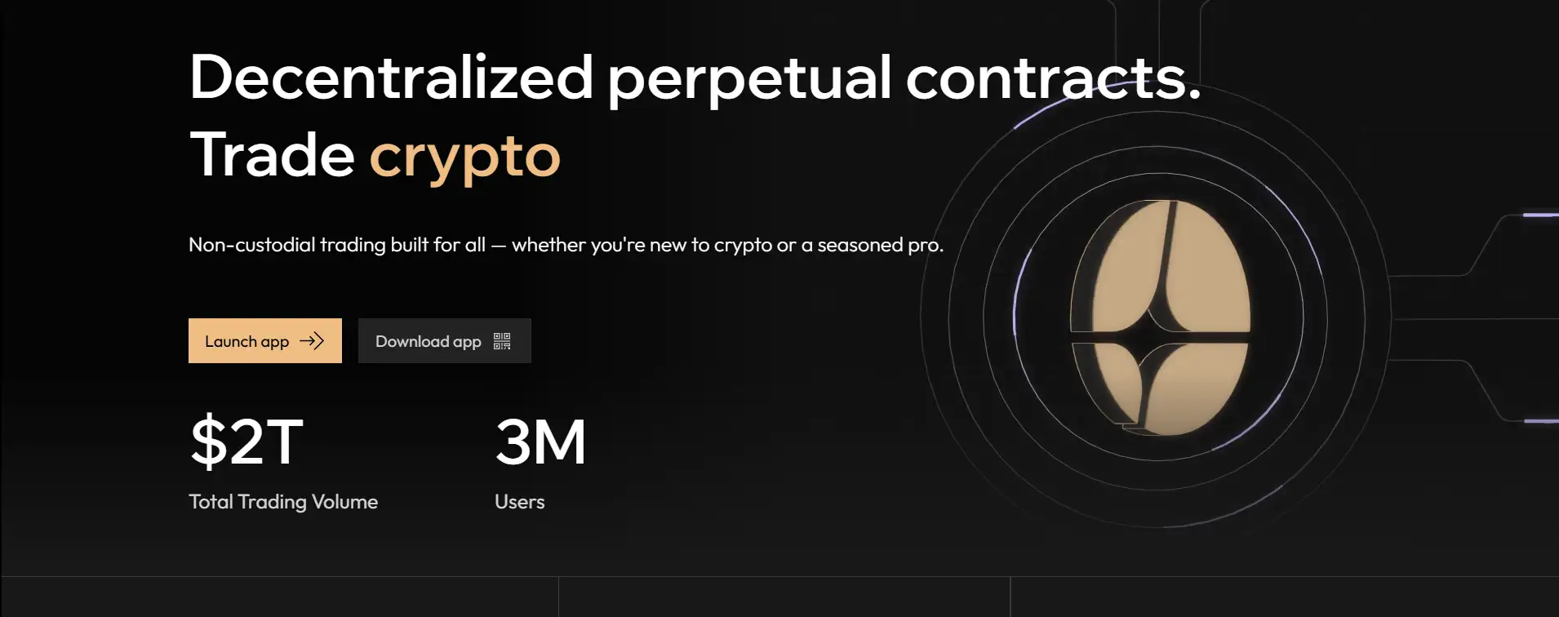Click the white "Trade" heading word
The image size is (1559, 617).
point(272,155)
